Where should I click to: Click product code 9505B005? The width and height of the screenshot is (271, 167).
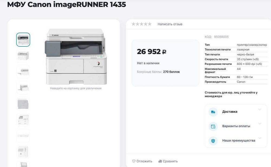221,37
